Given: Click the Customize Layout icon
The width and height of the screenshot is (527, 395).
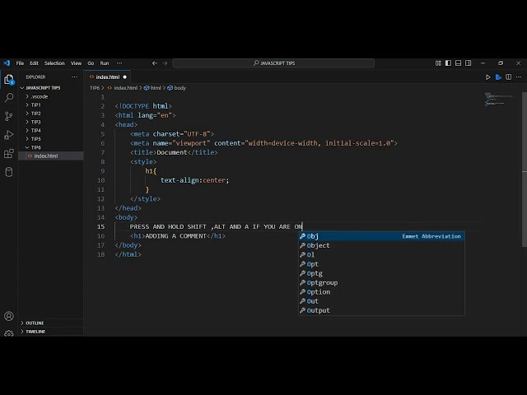Looking at the screenshot, I should [x=438, y=63].
